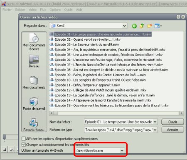The width and height of the screenshot is (187, 160).
Task: Expand the Nom du fichier dropdown arrow
Action: (x=155, y=122)
